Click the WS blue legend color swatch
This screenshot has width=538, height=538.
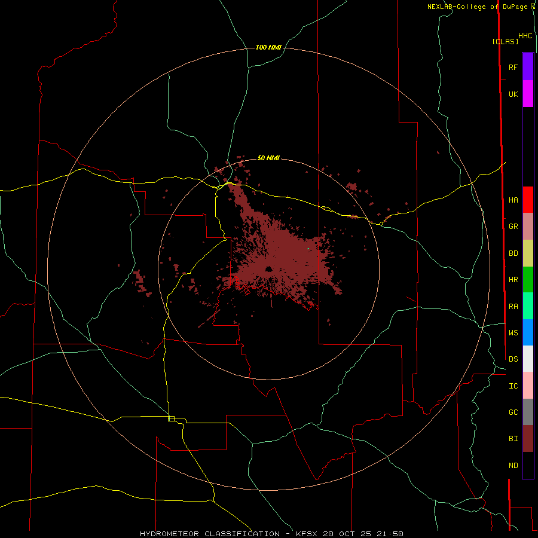click(x=528, y=332)
